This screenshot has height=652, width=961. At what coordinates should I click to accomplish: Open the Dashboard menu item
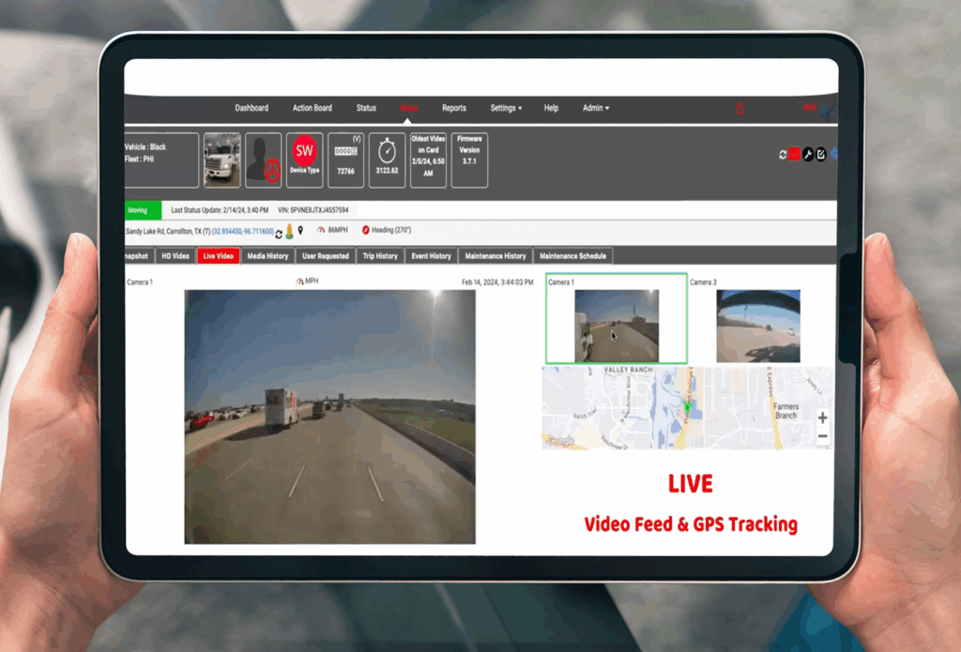pos(252,108)
